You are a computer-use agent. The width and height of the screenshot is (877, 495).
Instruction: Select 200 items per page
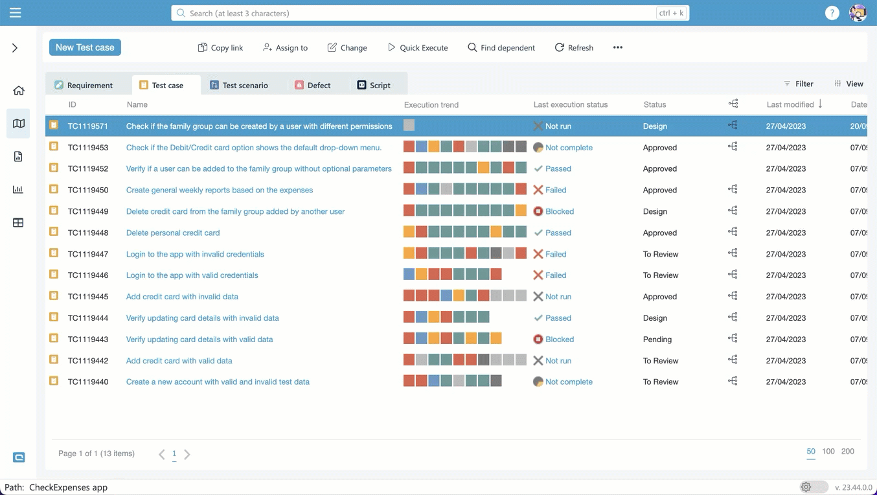pyautogui.click(x=848, y=452)
